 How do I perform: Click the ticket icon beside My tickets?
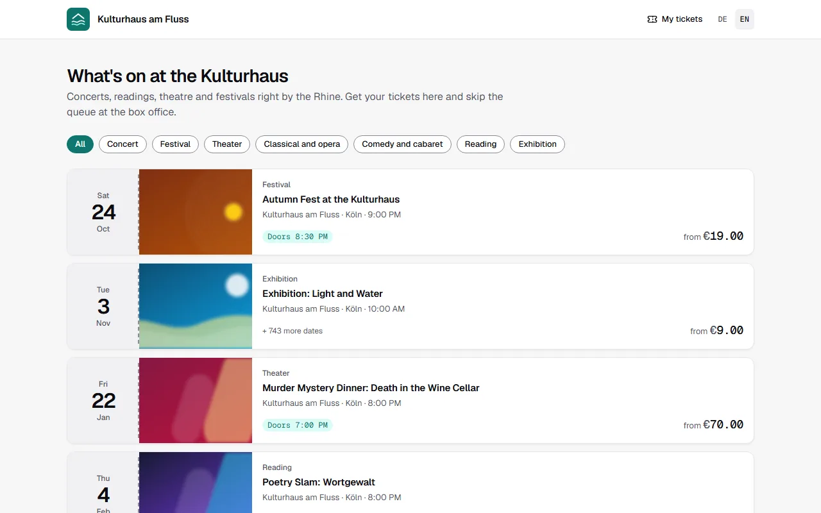[652, 19]
